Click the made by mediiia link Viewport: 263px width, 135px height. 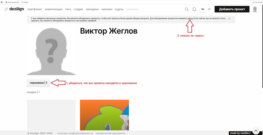(x=240, y=133)
